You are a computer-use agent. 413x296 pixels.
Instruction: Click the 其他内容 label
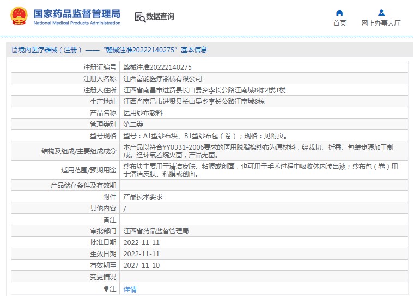coord(103,208)
